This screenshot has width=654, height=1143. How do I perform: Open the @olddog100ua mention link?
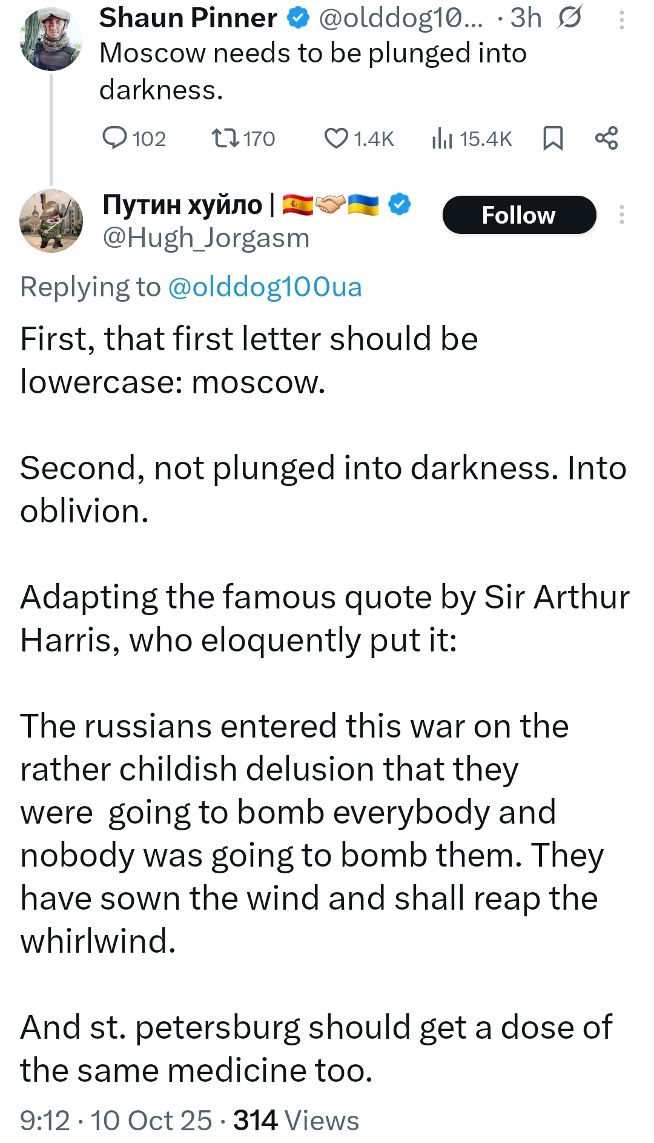[265, 287]
